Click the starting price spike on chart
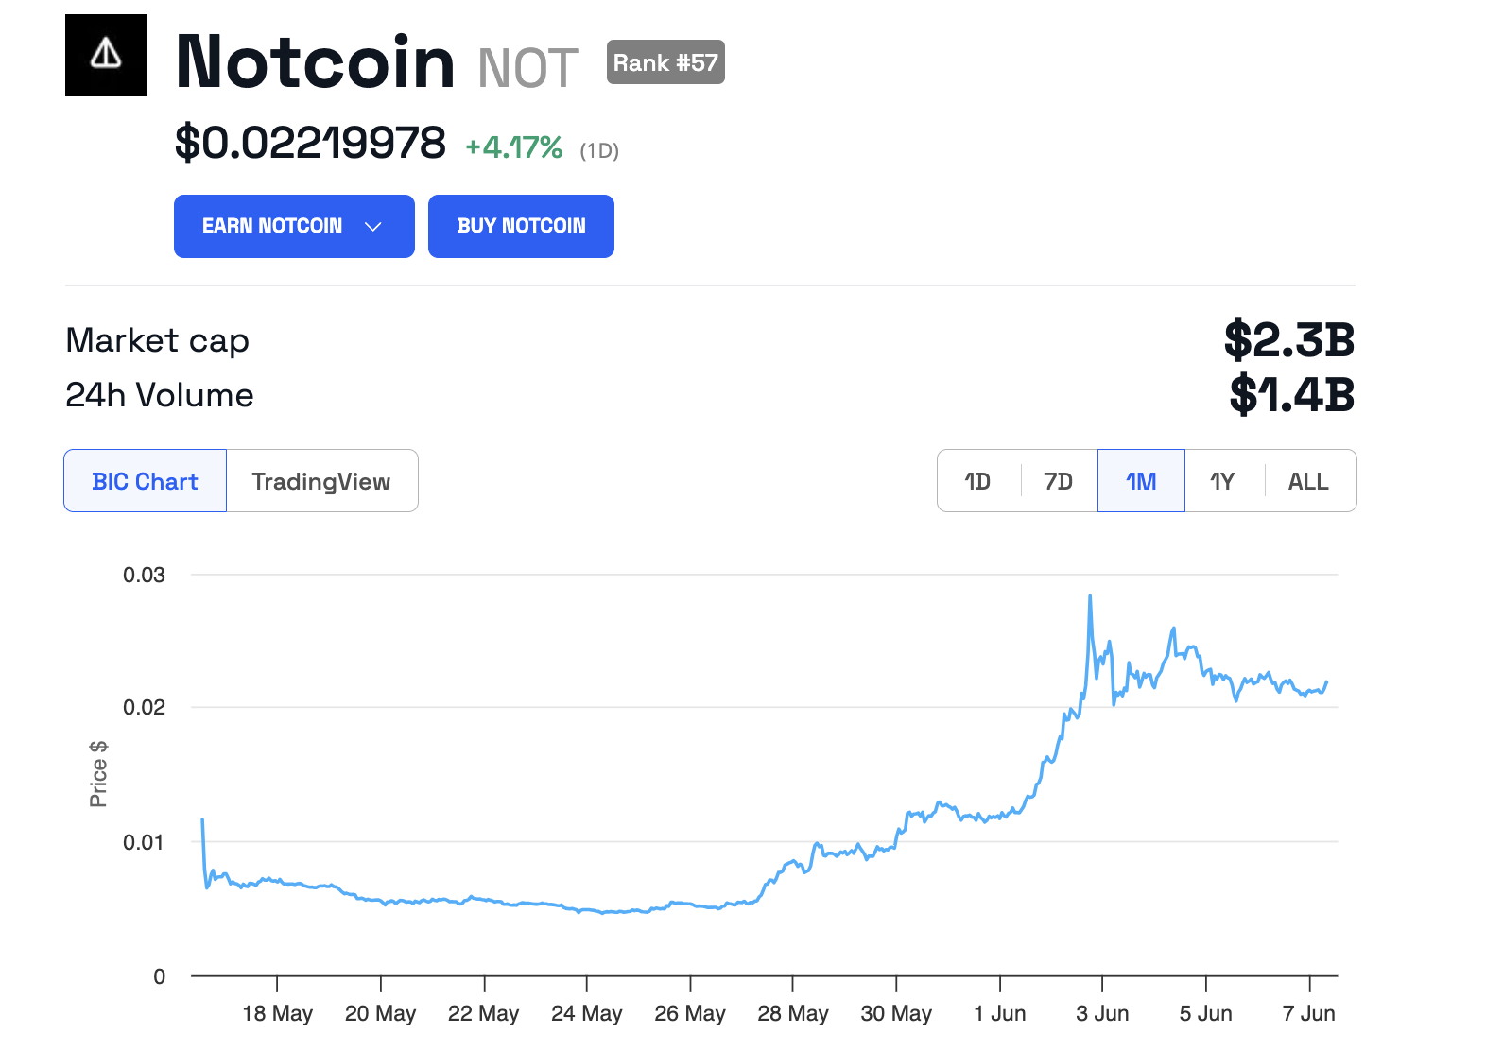 [x=202, y=820]
